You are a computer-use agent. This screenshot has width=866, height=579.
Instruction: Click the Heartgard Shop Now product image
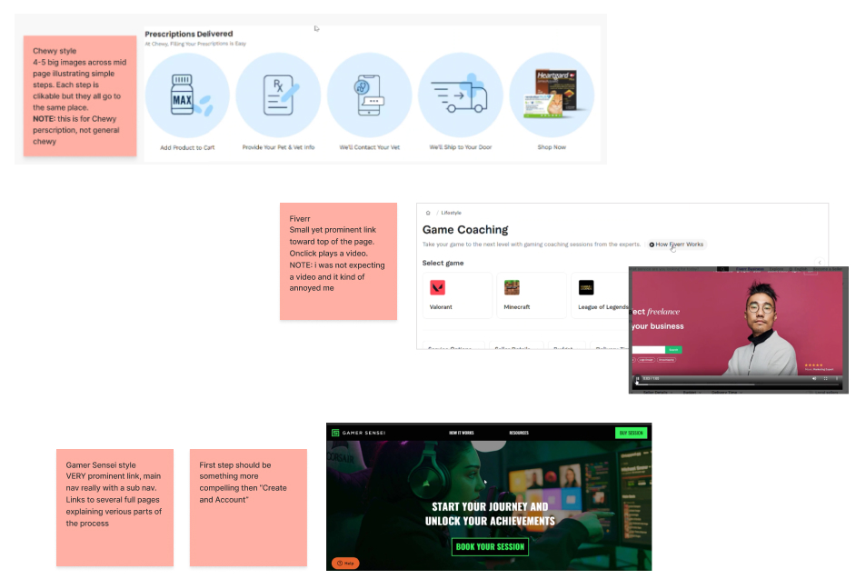coord(552,95)
